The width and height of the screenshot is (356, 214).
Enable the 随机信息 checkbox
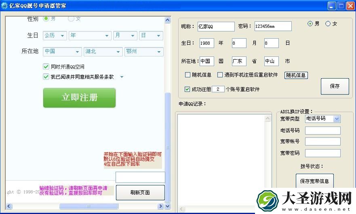[x=187, y=75]
